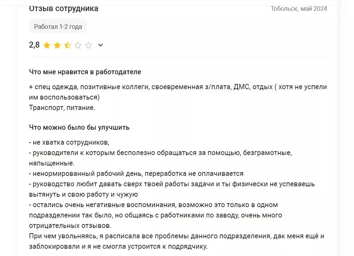Viewport: 354px width, 256px height.
Task: Click the yellow star nearest the rating number
Action: click(47, 45)
